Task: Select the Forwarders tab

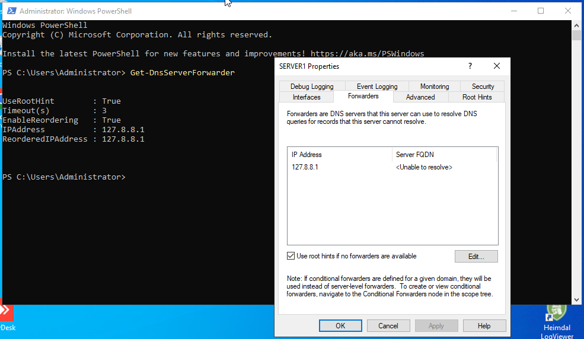Action: tap(363, 97)
